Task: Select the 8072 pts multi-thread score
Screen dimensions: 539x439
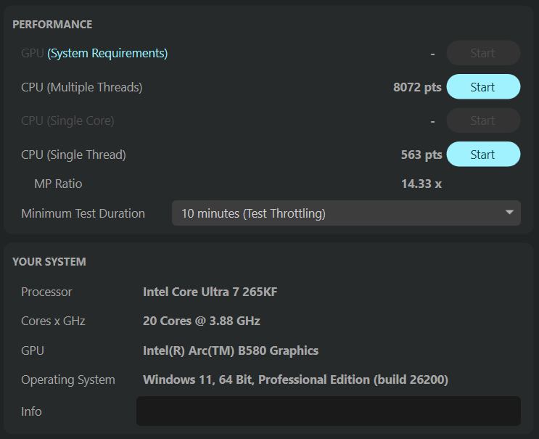Action: click(x=417, y=87)
